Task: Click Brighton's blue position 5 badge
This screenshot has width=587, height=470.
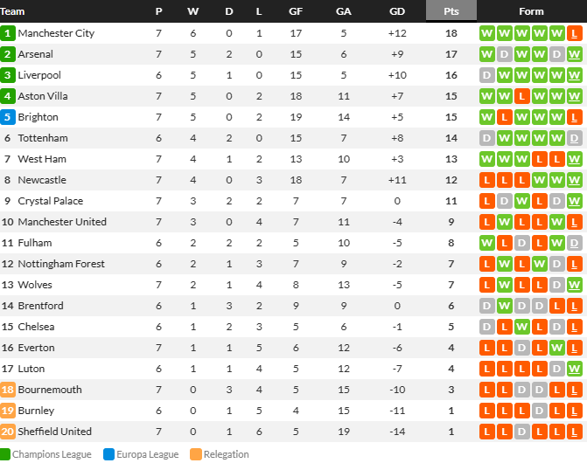Action: (x=8, y=117)
